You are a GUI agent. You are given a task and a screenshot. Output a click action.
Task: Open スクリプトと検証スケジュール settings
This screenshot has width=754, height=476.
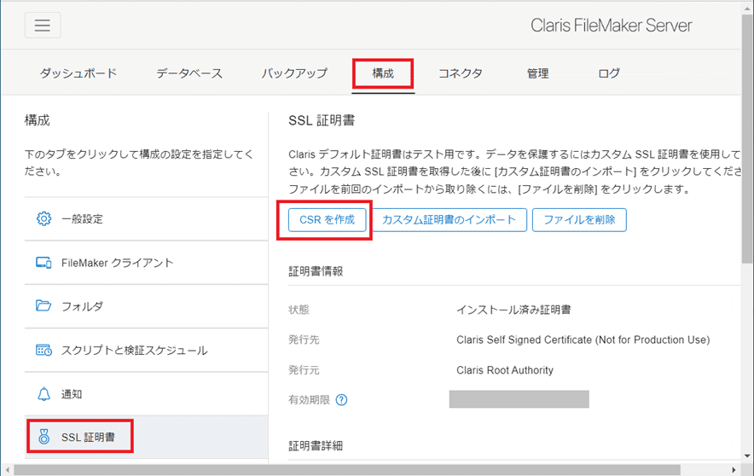pos(146,350)
